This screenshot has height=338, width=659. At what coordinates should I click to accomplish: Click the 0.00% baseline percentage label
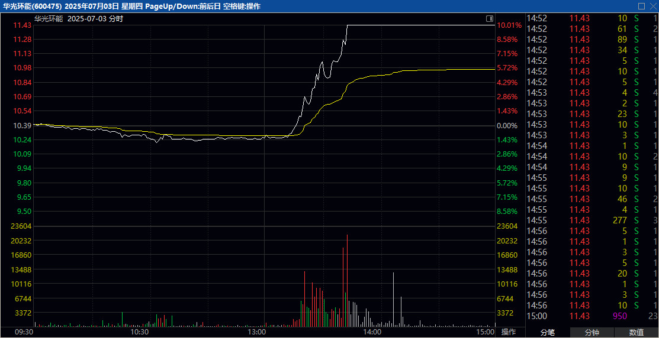(507, 126)
